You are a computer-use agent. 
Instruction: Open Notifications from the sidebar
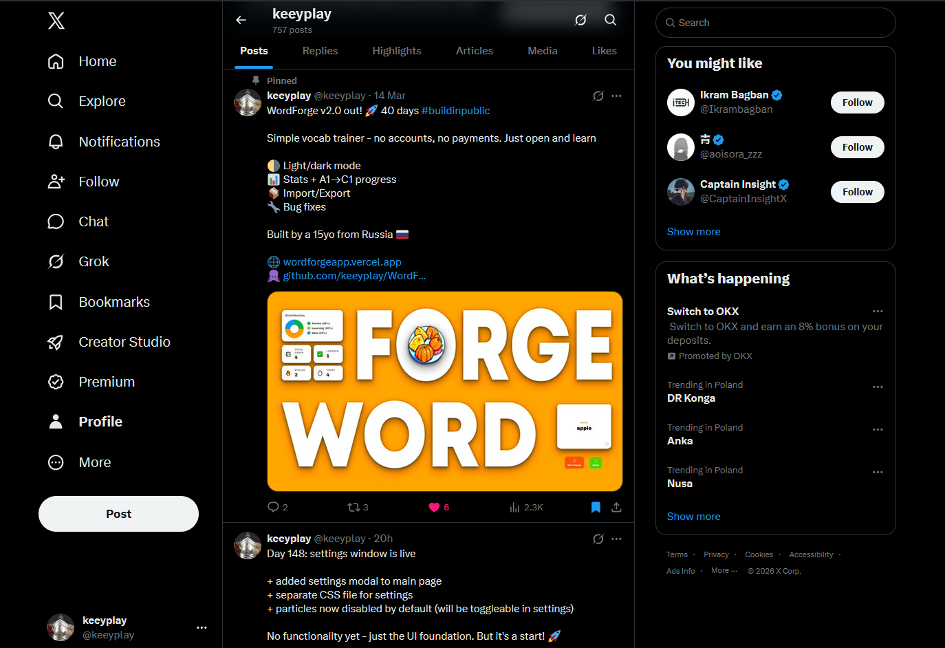coord(104,142)
